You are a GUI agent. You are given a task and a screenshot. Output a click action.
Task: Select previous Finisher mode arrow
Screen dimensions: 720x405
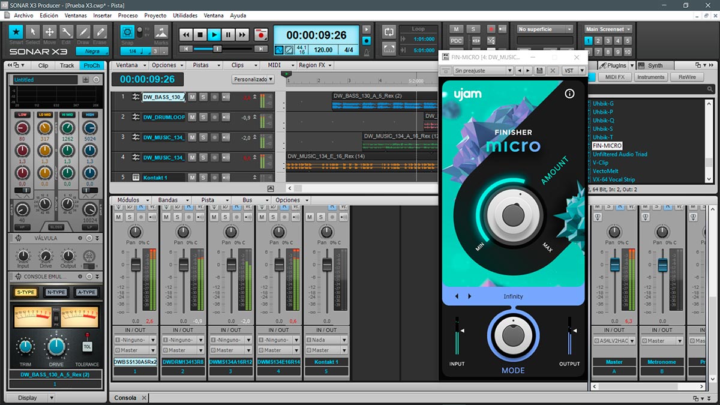click(x=457, y=296)
